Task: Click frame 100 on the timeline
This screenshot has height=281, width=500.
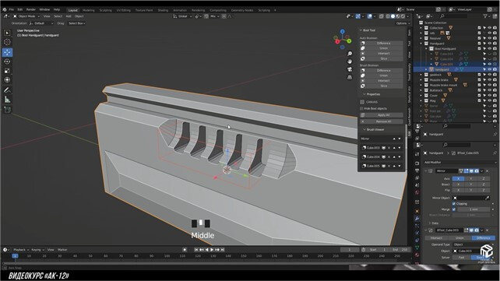Action: [167, 256]
